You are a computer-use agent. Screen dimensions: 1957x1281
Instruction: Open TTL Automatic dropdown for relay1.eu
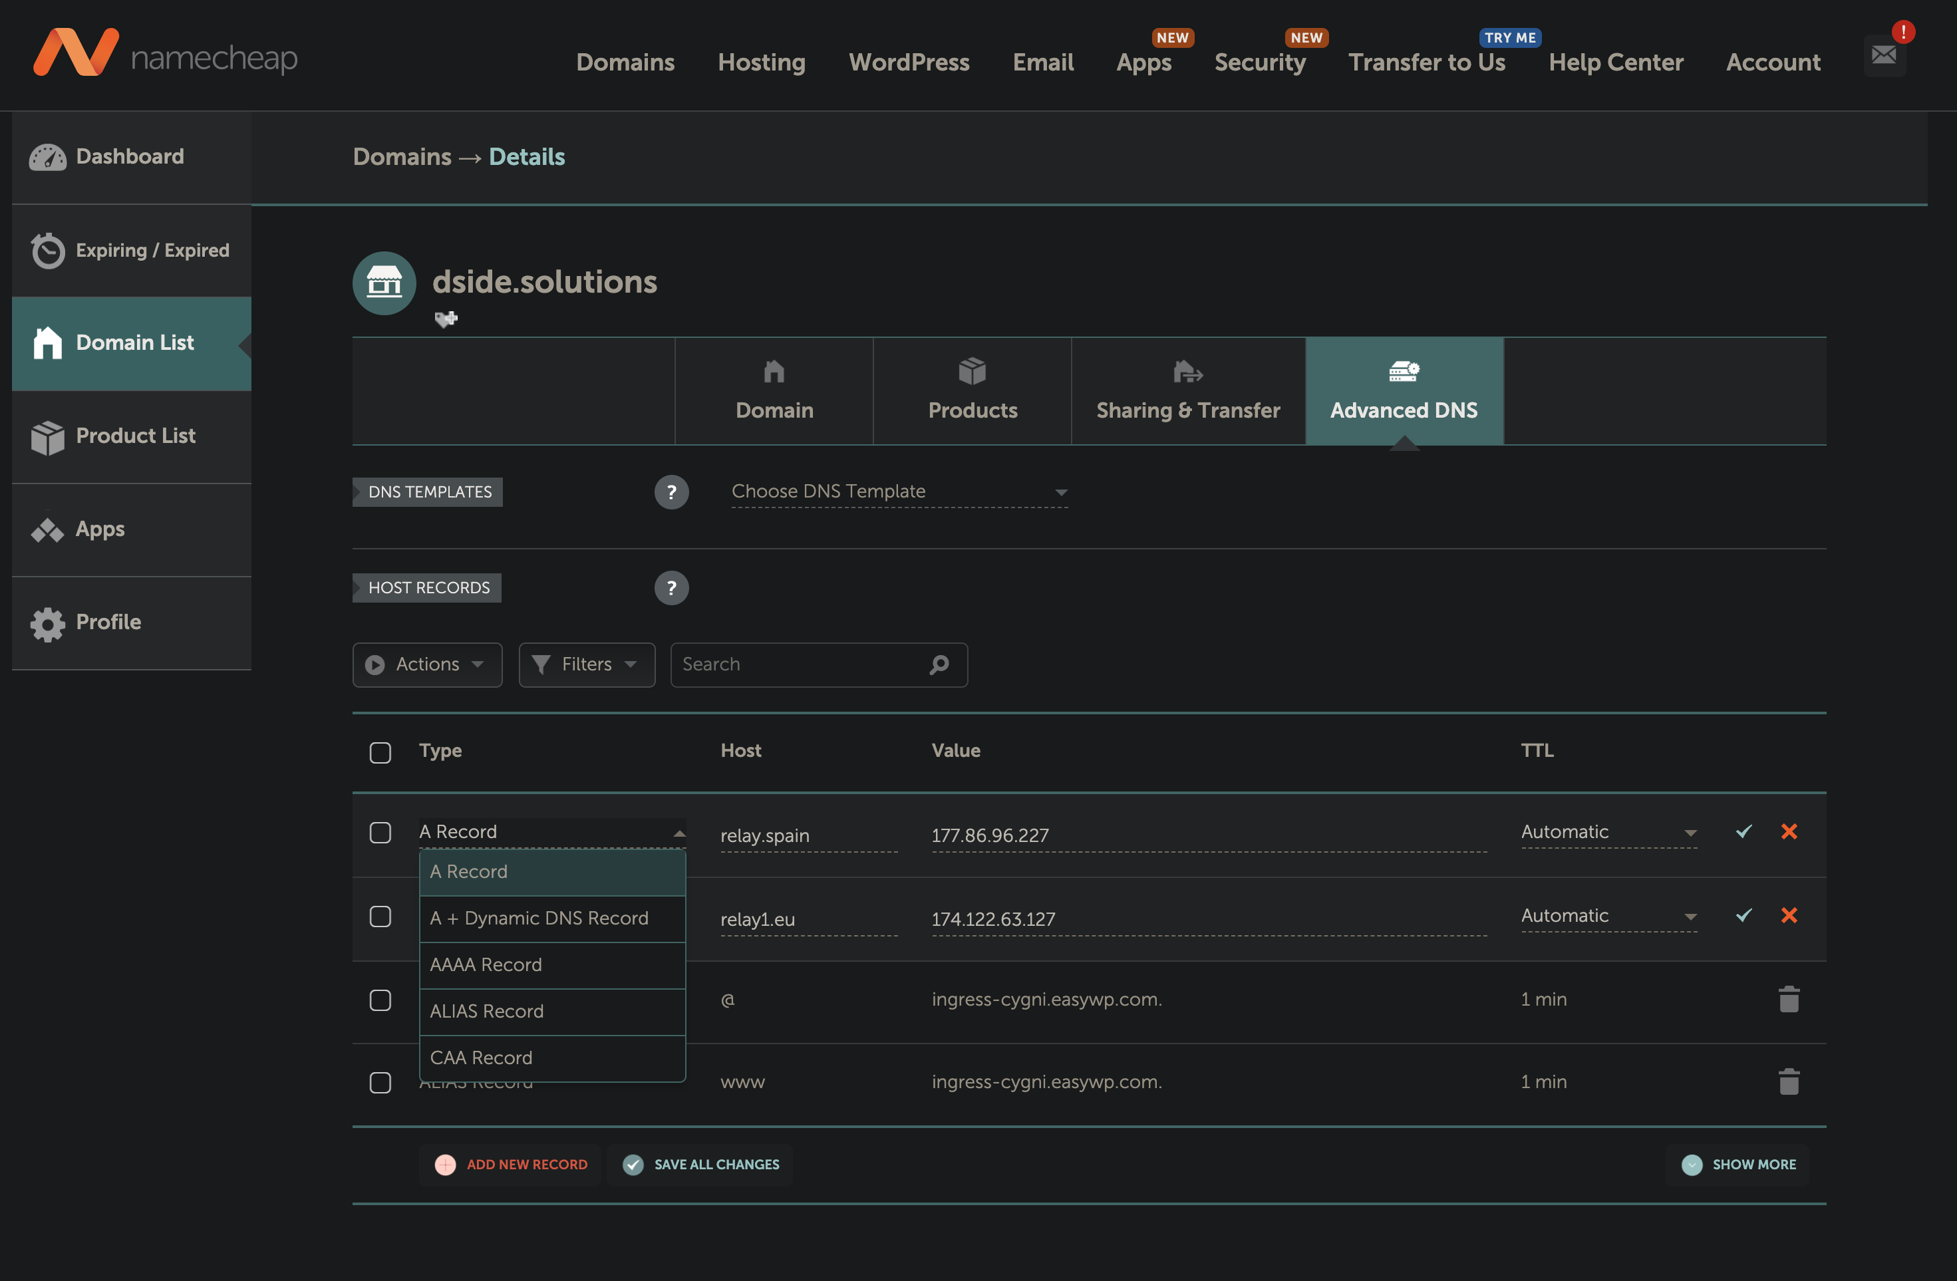tap(1608, 916)
